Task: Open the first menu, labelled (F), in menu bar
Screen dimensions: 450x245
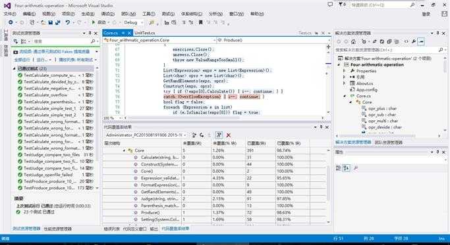Action: [10, 14]
